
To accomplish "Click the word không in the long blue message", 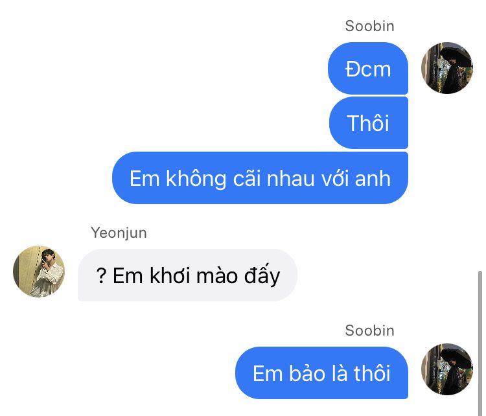I will 196,178.
